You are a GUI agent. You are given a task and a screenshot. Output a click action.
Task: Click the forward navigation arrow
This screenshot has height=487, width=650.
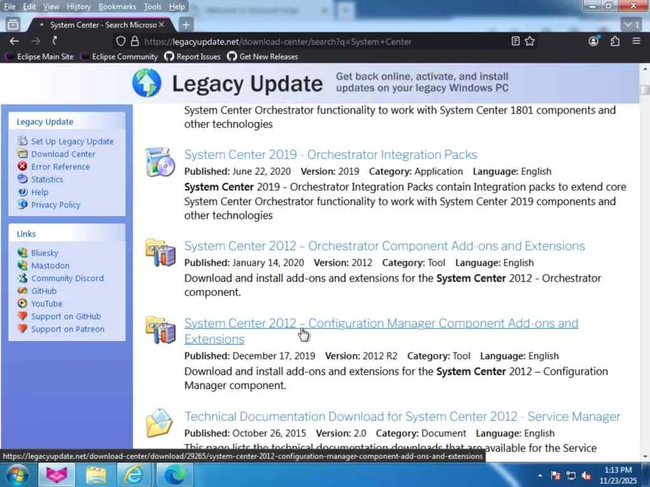[36, 41]
